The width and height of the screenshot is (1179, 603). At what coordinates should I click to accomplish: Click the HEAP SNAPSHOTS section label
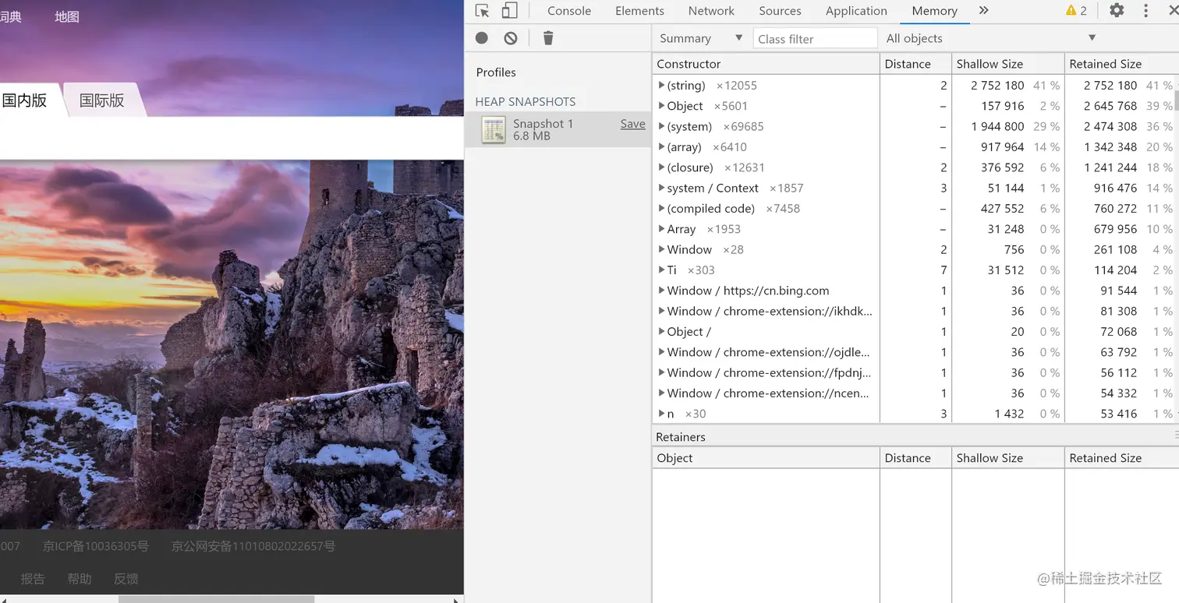tap(526, 102)
